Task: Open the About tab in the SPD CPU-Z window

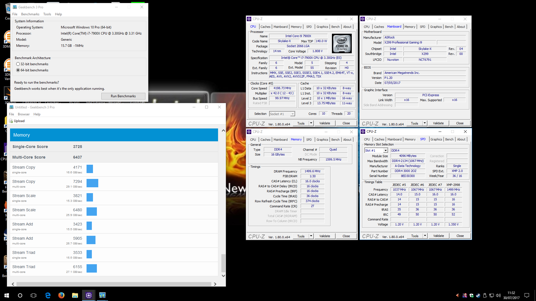Action: 461,139
